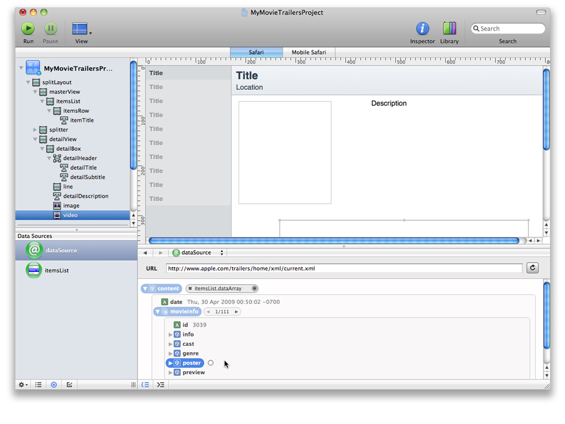The height and width of the screenshot is (424, 565).
Task: Open the Library window
Action: coord(449,29)
